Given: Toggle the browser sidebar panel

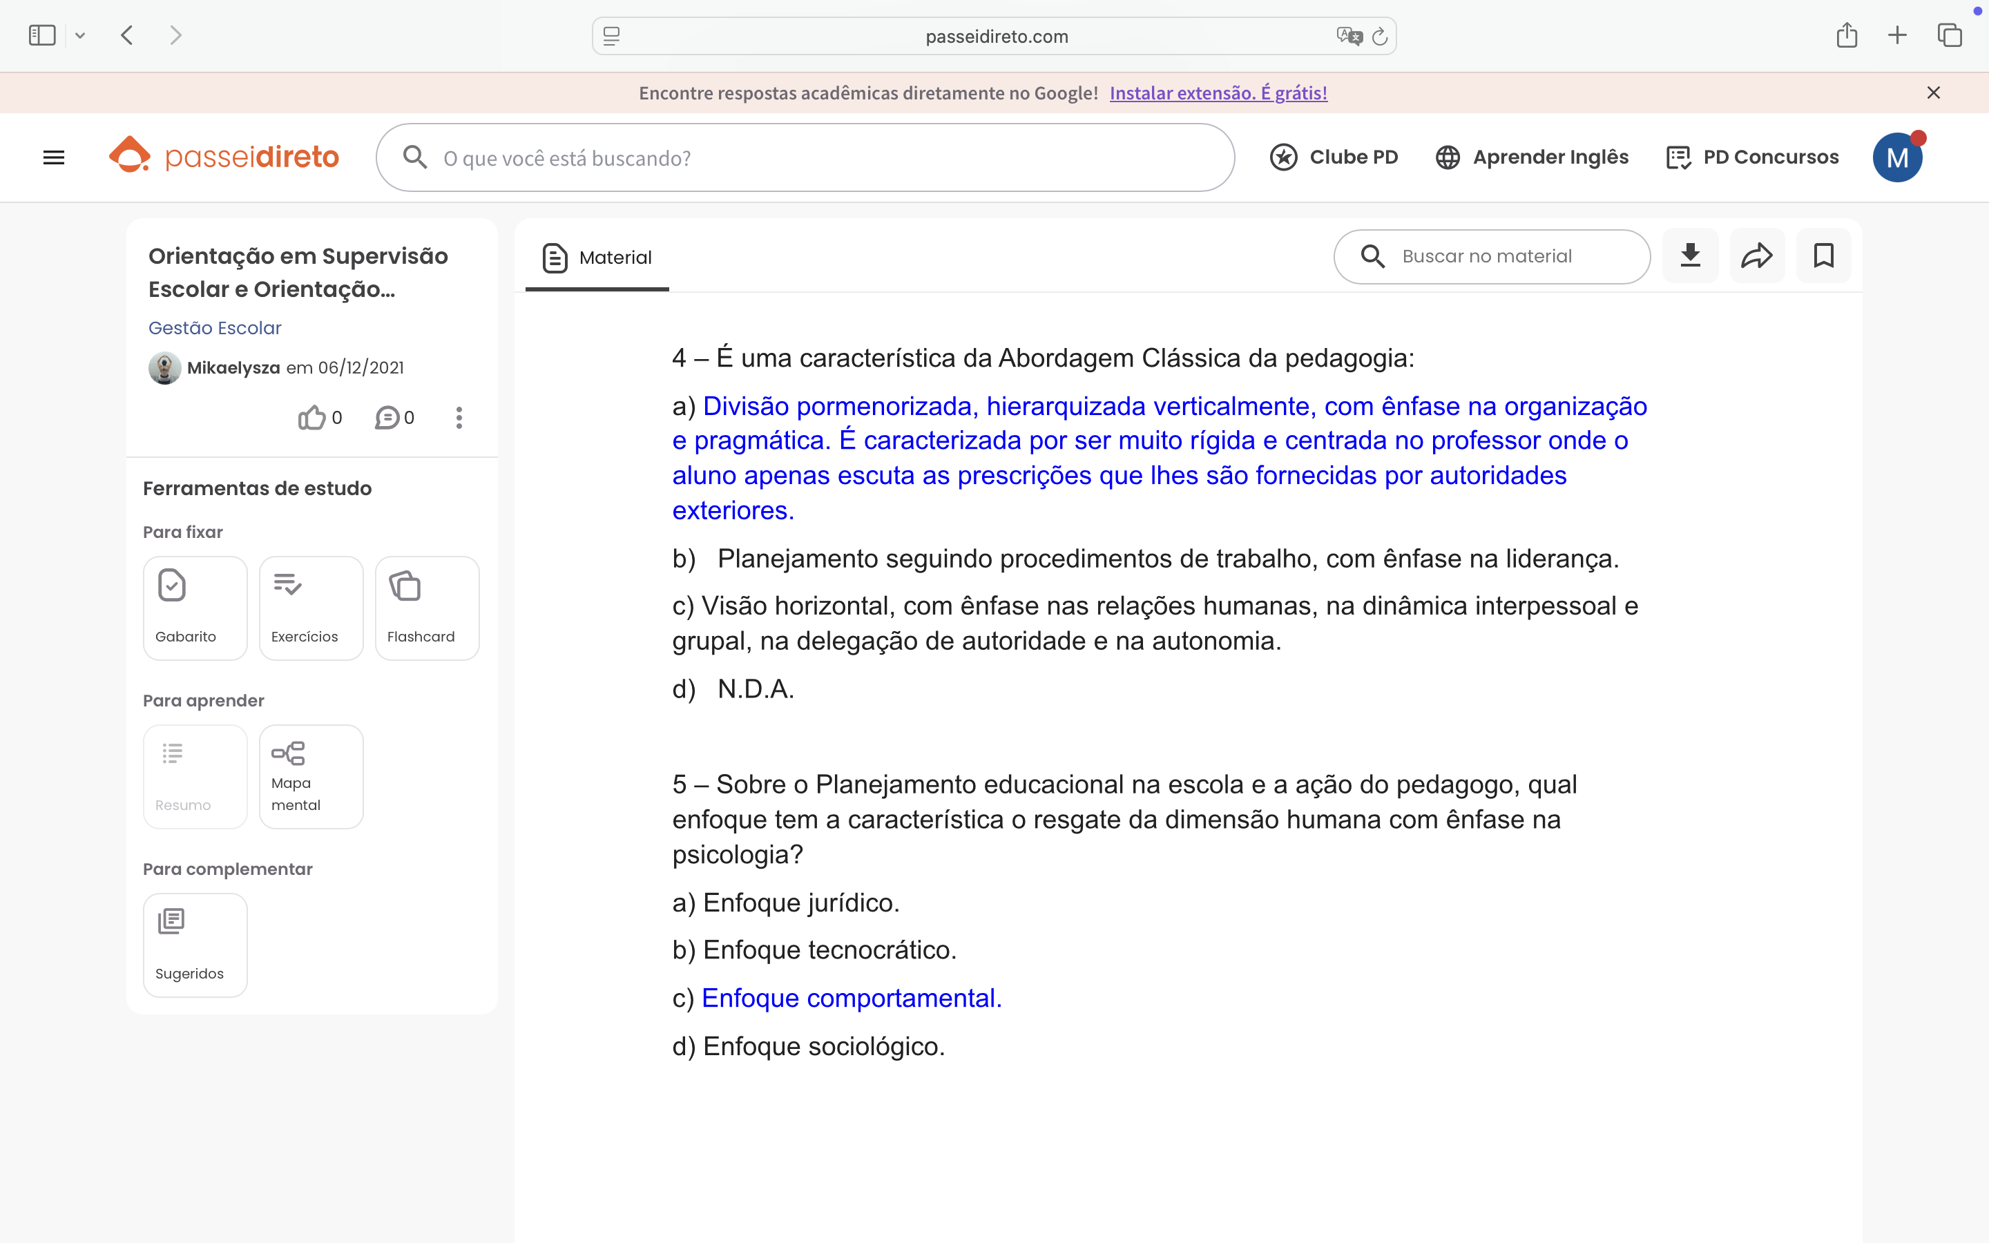Looking at the screenshot, I should [x=42, y=35].
